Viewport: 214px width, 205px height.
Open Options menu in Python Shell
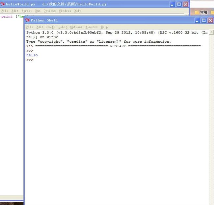[76, 27]
